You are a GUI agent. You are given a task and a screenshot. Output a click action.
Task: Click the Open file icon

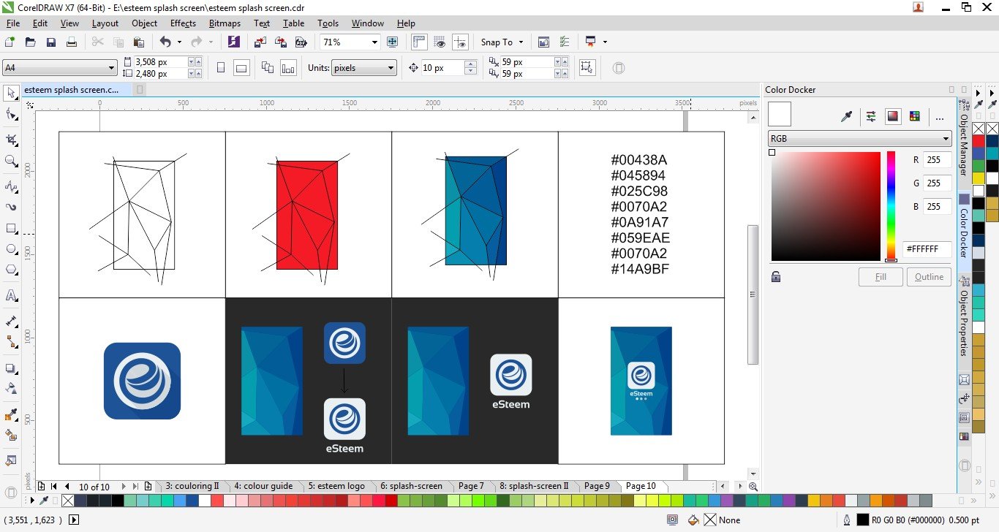coord(31,42)
